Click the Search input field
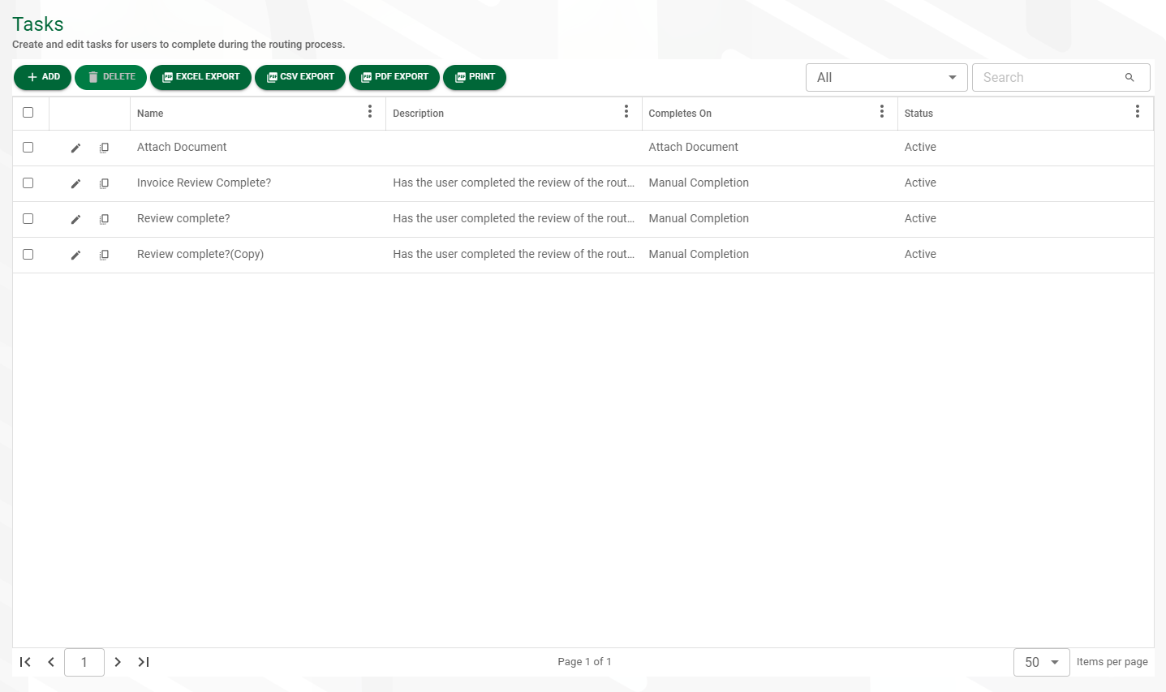Image resolution: width=1166 pixels, height=692 pixels. [x=1061, y=78]
